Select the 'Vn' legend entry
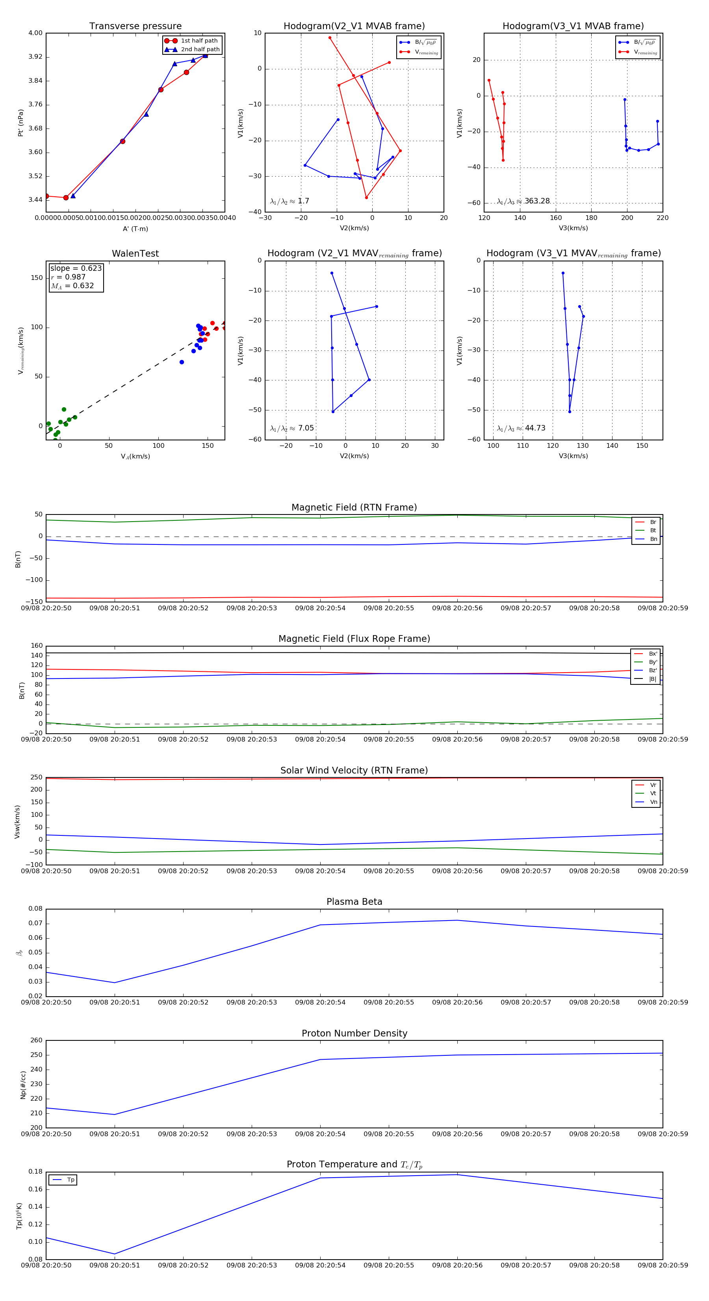Image resolution: width=709 pixels, height=1301 pixels. point(646,802)
